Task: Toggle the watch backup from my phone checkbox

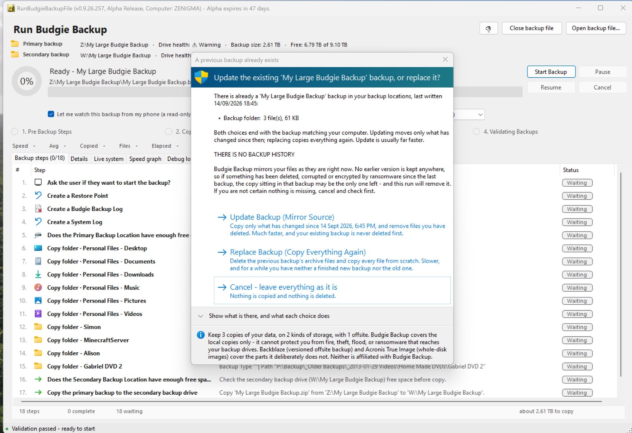Action: [51, 114]
